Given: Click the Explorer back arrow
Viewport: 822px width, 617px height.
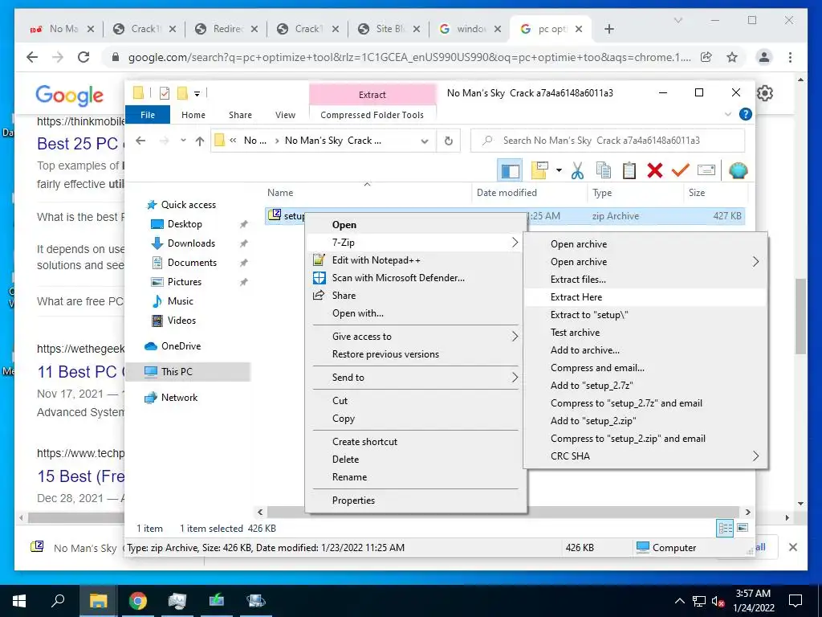Looking at the screenshot, I should tap(140, 141).
